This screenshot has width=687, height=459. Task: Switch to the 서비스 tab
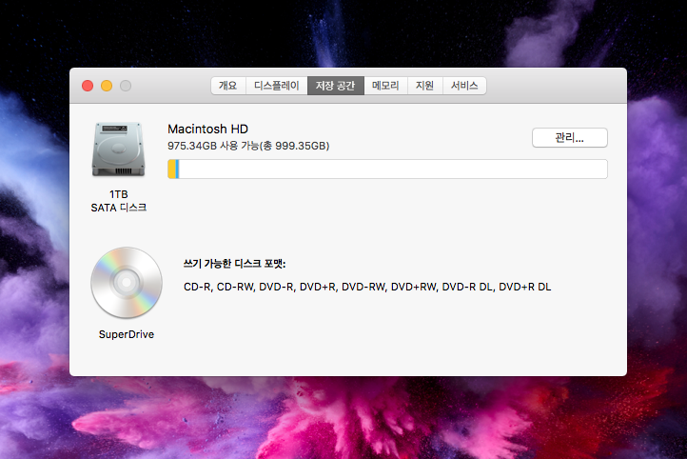tap(464, 86)
